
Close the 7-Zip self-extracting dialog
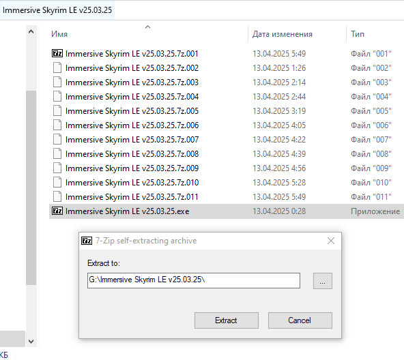pyautogui.click(x=331, y=241)
